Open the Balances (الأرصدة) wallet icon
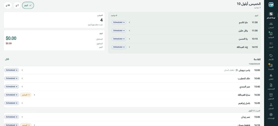 click(271, 65)
